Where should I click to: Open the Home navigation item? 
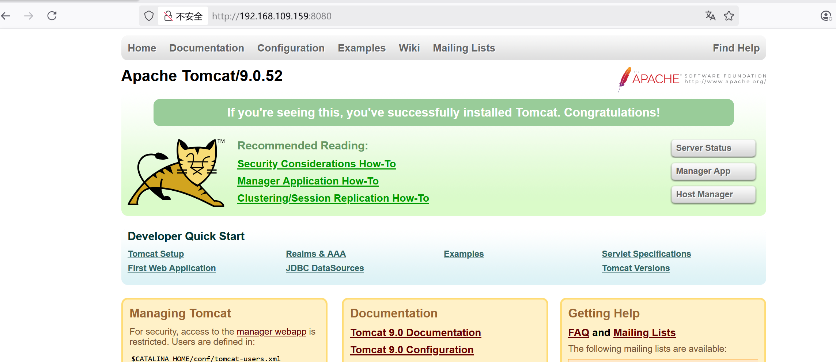[142, 48]
